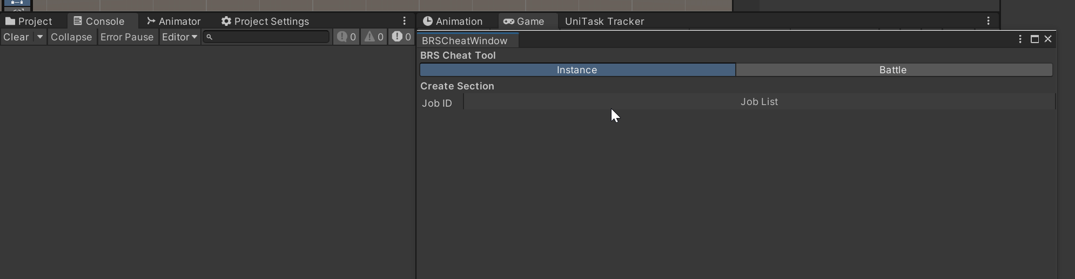Image resolution: width=1075 pixels, height=279 pixels.
Task: Maximize the BRSCheatWindow panel
Action: coord(1034,39)
